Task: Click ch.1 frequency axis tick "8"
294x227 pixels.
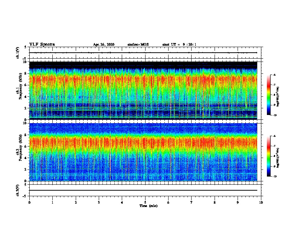Action: coord(26,73)
